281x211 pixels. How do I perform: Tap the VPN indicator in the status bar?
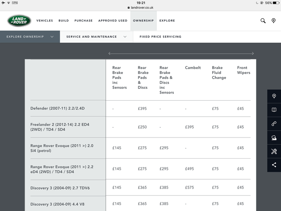pyautogui.click(x=15, y=3)
